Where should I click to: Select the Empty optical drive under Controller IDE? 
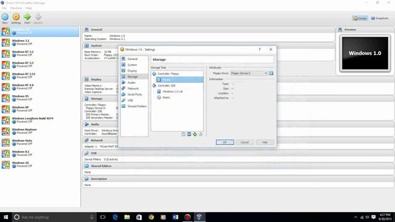click(x=166, y=97)
